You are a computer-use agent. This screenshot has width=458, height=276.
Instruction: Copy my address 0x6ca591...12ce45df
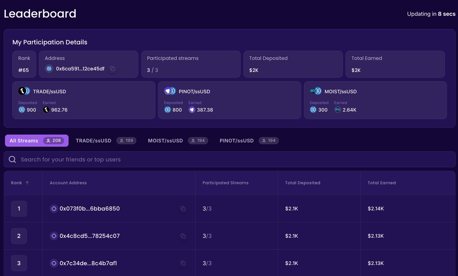point(113,69)
